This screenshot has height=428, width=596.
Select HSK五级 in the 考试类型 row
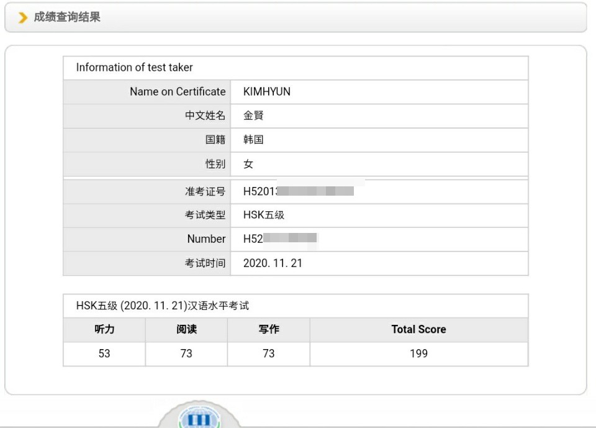[x=264, y=215]
